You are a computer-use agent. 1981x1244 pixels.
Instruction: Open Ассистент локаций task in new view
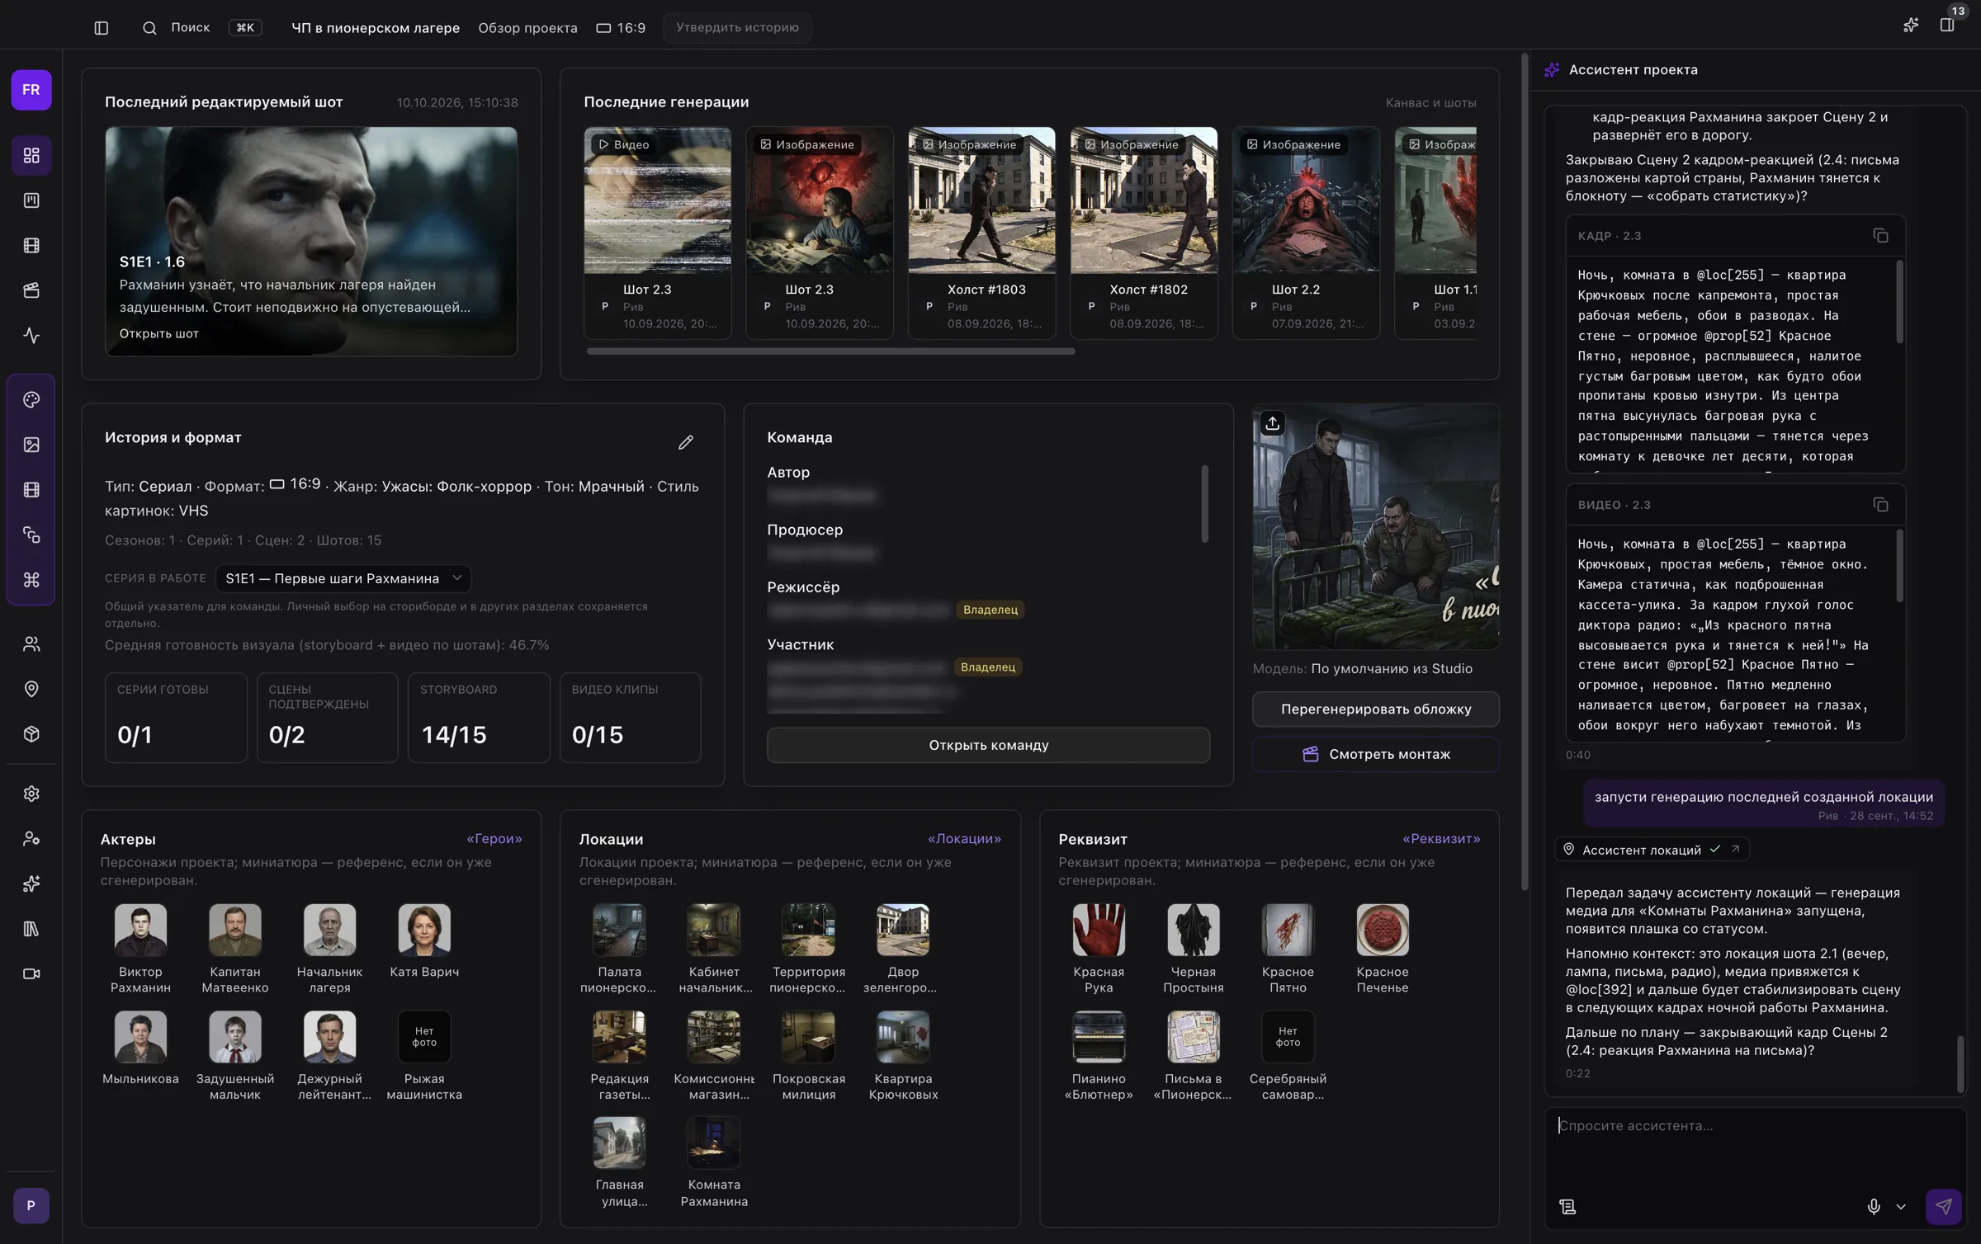[x=1735, y=850]
